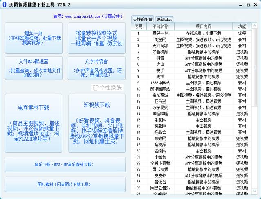Click 播放链接中的MV视频 cell
Screen dimensions: 261x199
(x=203, y=188)
